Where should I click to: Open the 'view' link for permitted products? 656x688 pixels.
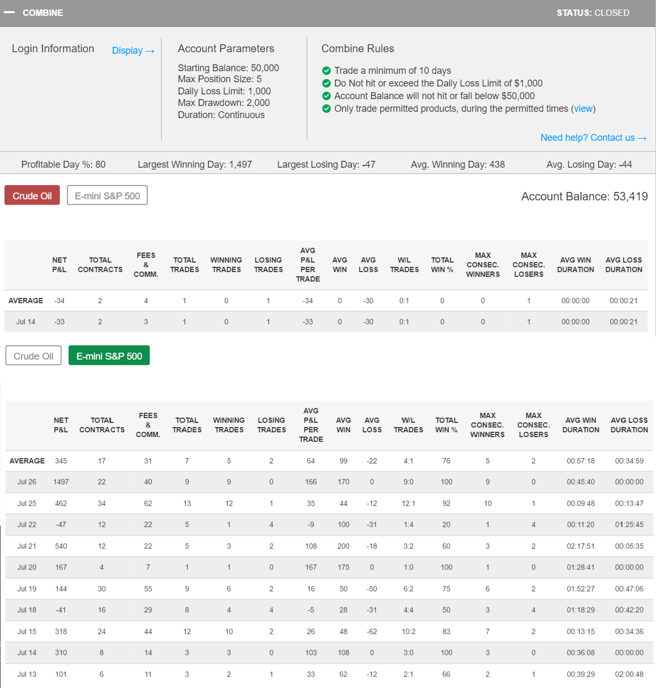pos(583,109)
